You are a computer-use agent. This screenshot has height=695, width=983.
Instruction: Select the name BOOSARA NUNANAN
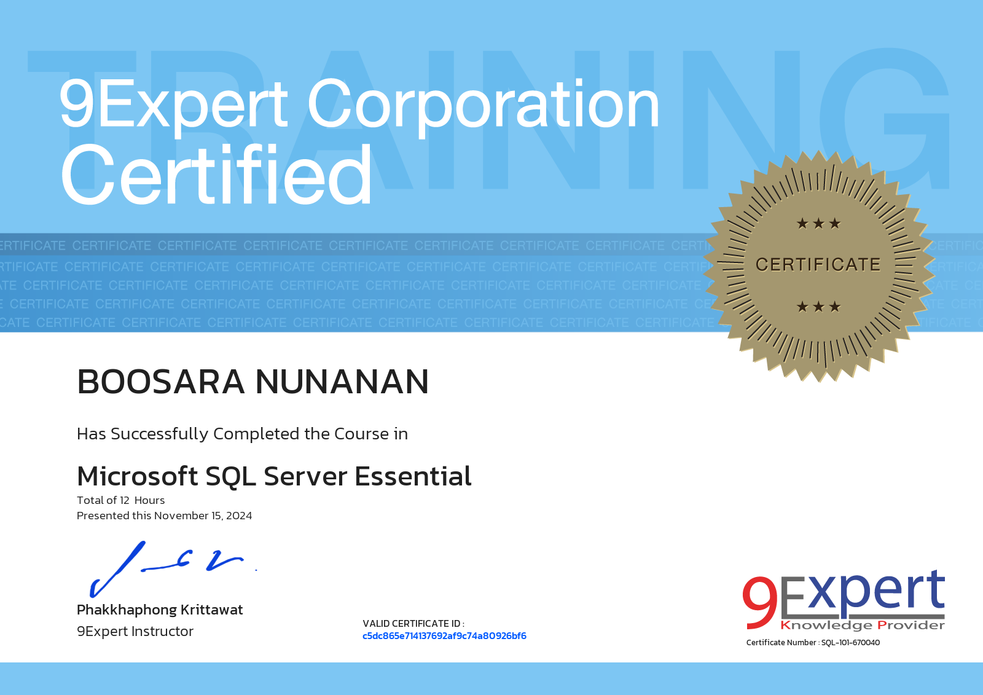coord(253,382)
